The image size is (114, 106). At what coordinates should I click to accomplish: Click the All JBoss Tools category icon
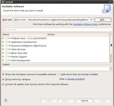[x=9, y=38]
